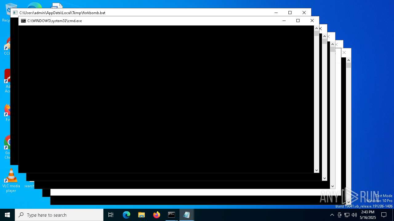The height and width of the screenshot is (221, 394).
Task: Launch Firefox from taskbar
Action: 157,215
